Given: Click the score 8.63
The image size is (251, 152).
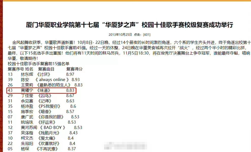Looking at the screenshot, I should (x=70, y=101).
